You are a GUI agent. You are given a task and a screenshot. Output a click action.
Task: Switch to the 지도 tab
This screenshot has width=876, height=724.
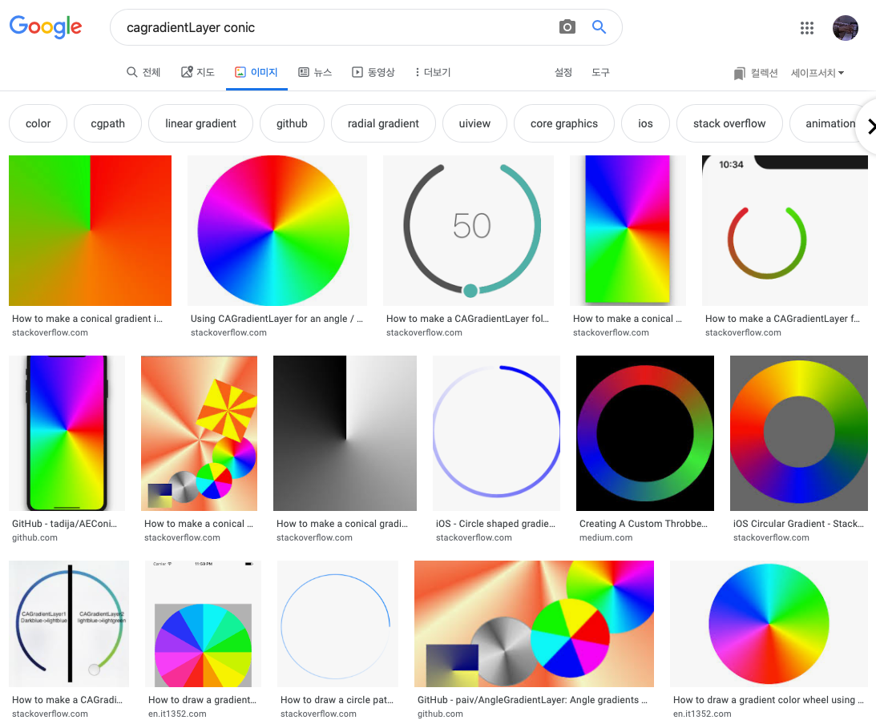pyautogui.click(x=198, y=72)
